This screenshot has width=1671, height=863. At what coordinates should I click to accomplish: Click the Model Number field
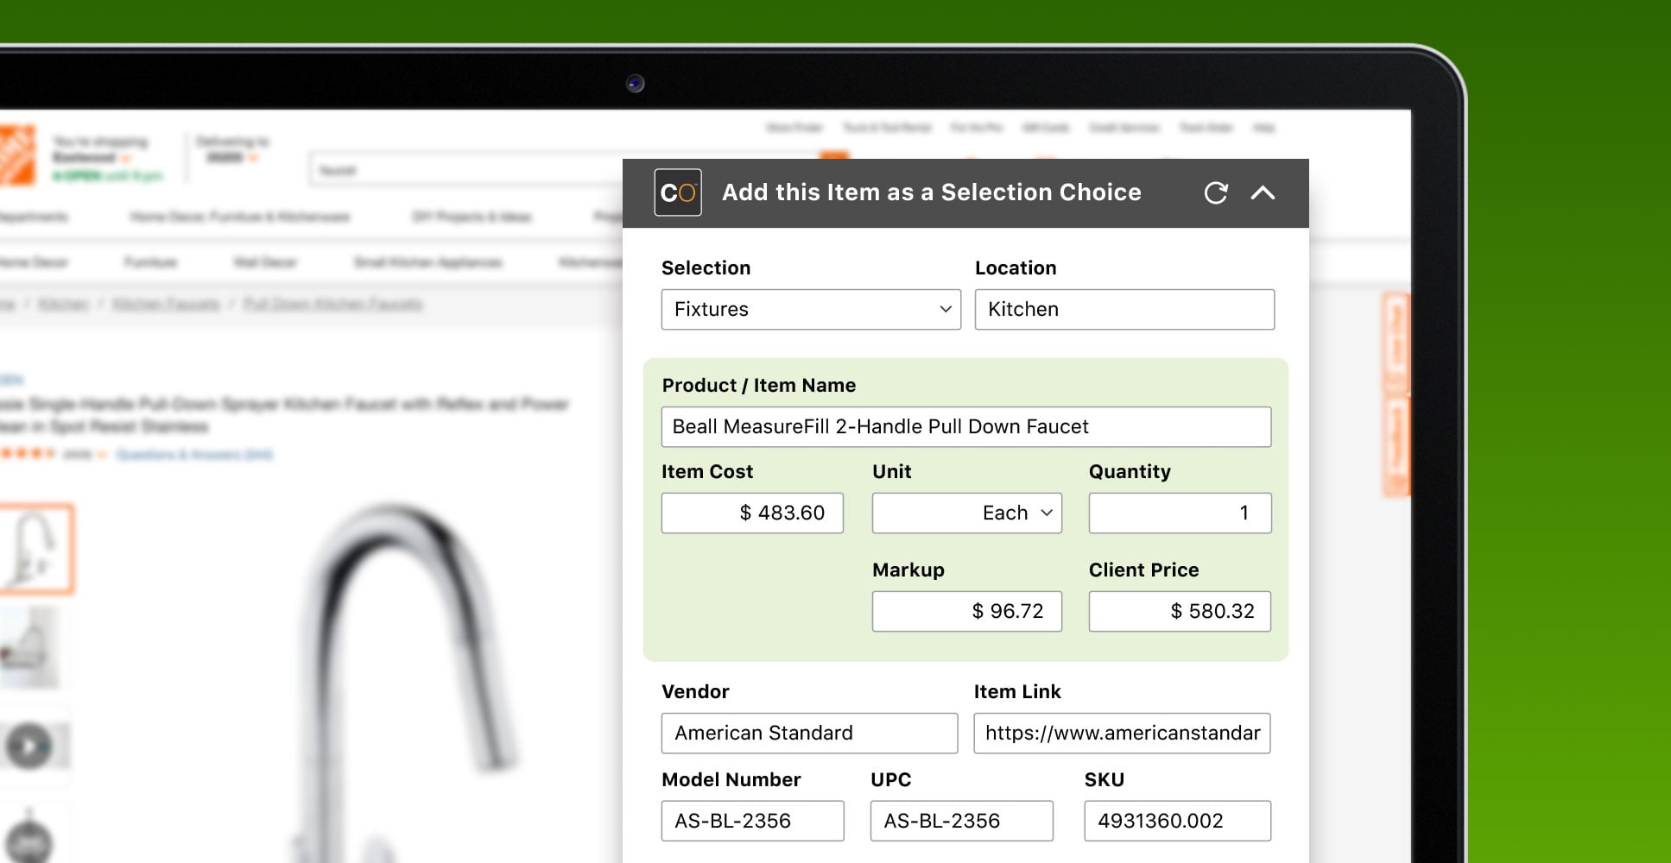[752, 821]
